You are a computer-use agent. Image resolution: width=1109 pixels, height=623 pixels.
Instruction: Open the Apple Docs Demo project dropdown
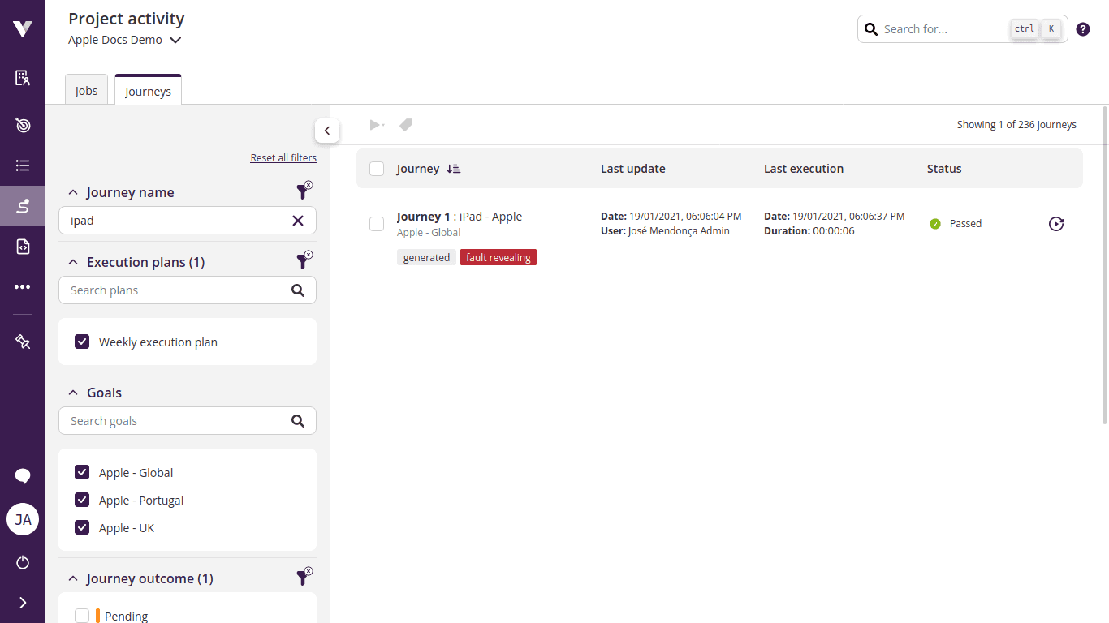pos(125,40)
